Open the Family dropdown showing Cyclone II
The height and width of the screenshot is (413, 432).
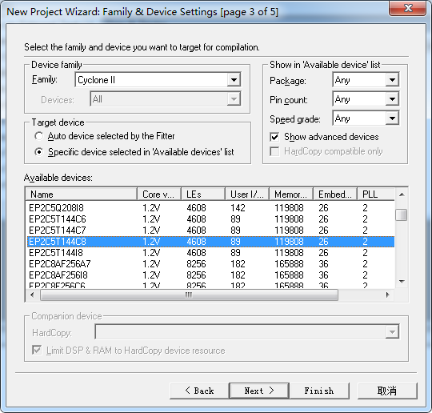pos(158,80)
